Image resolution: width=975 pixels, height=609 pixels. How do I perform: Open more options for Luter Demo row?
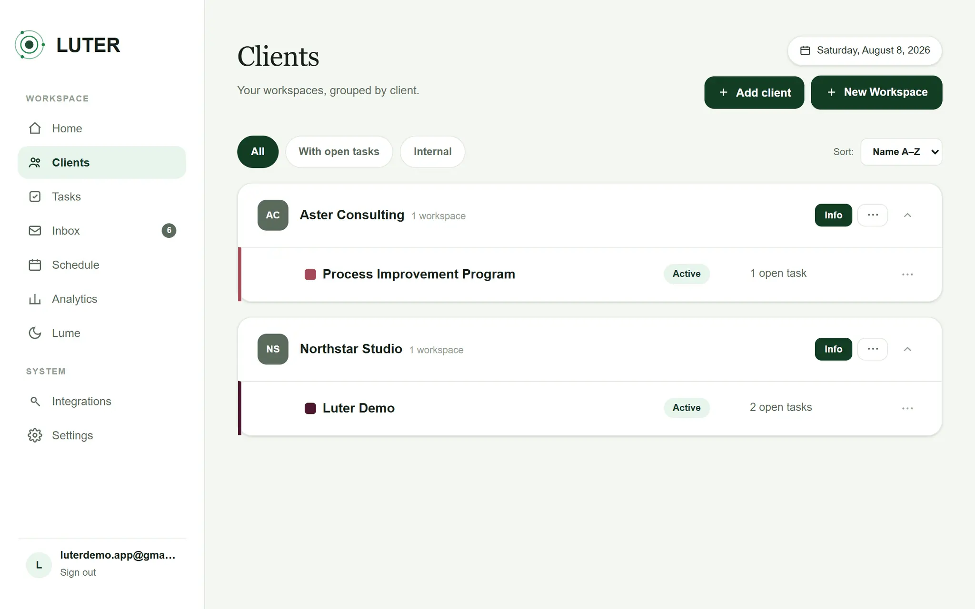pos(907,408)
